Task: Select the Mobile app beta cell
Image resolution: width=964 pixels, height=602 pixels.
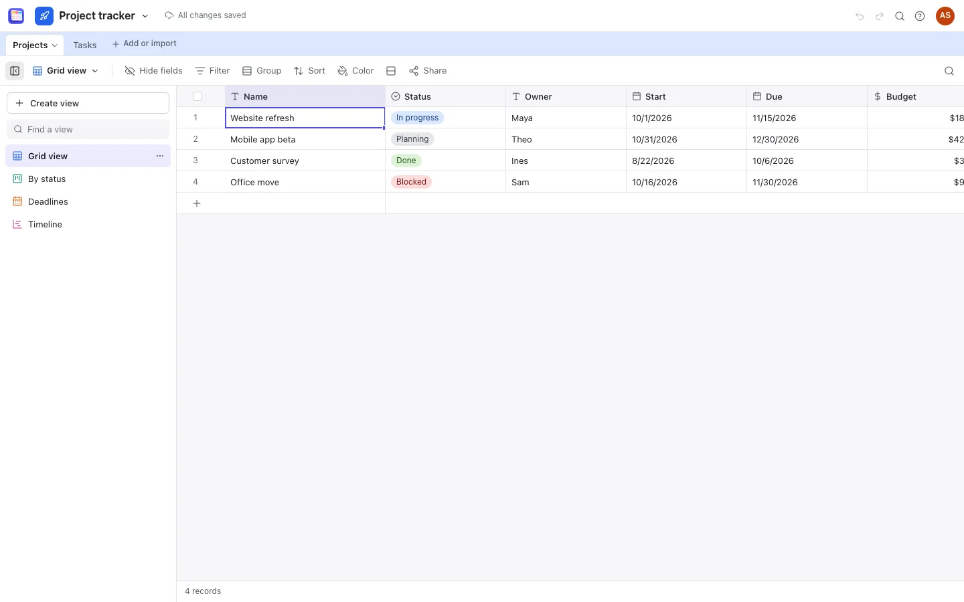Action: click(x=305, y=139)
